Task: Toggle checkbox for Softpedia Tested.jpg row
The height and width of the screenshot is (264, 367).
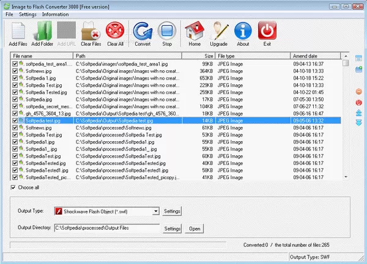Action: click(x=15, y=92)
